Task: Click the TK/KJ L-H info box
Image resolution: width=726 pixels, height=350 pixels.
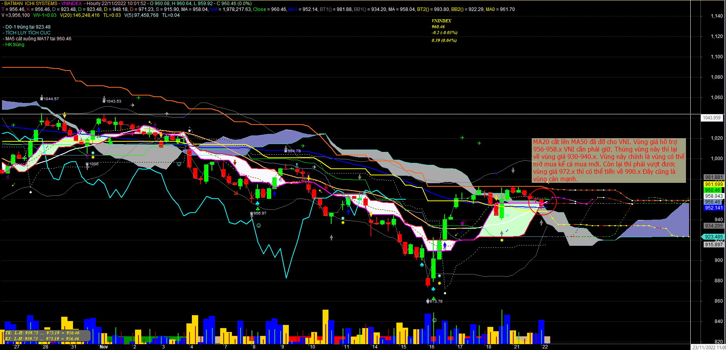Action: (x=47, y=336)
